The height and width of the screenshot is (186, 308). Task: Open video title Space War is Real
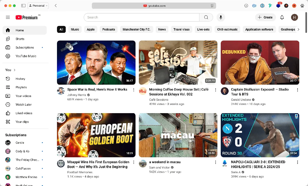97,90
